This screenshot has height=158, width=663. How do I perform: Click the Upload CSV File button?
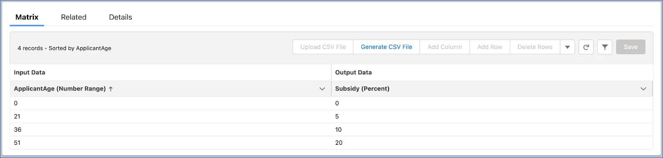click(323, 47)
